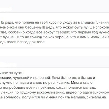Select the second review's gray header bar

pyautogui.click(x=55, y=62)
